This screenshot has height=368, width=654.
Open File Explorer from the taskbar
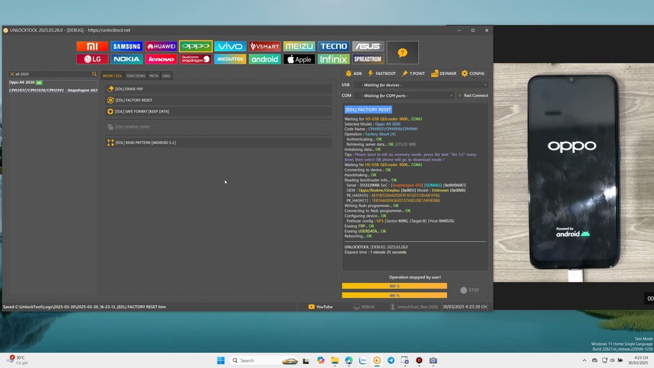click(x=335, y=360)
